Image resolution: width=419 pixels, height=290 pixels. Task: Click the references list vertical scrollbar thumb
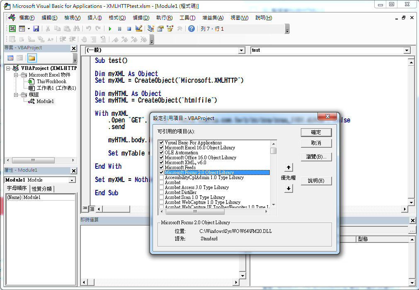coord(273,151)
